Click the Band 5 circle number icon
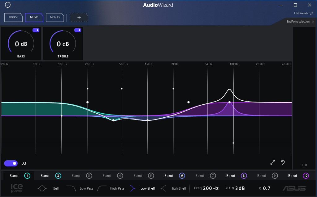This screenshot has height=197, width=317. point(151,176)
